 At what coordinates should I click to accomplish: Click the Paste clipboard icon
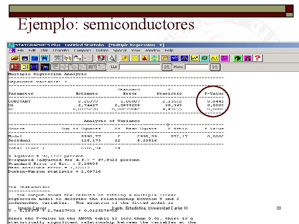click(78, 58)
